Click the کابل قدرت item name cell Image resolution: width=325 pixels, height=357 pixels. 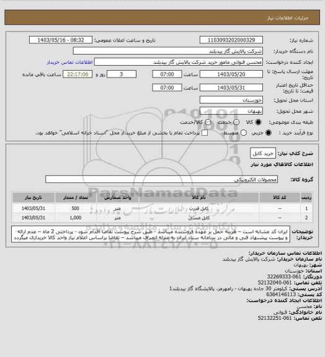pyautogui.click(x=198, y=208)
